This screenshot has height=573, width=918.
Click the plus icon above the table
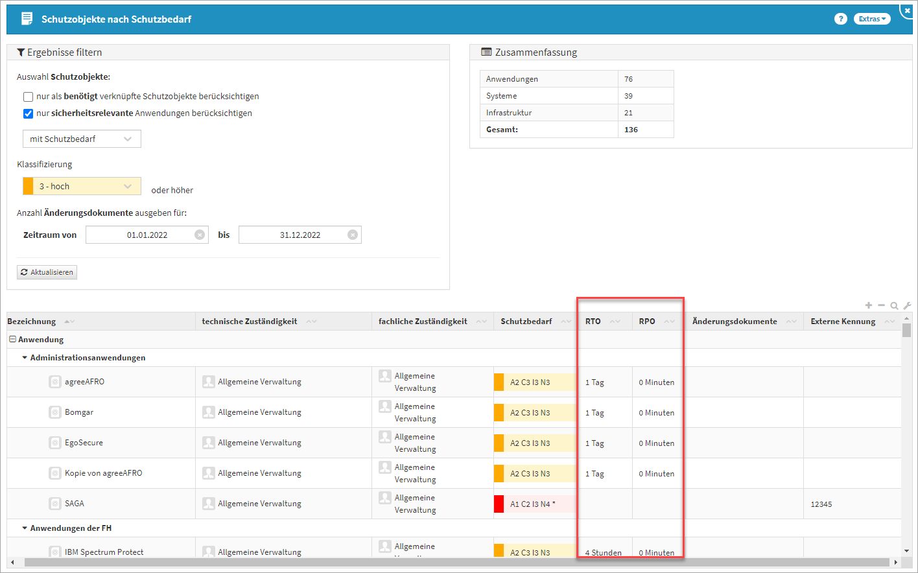(869, 305)
